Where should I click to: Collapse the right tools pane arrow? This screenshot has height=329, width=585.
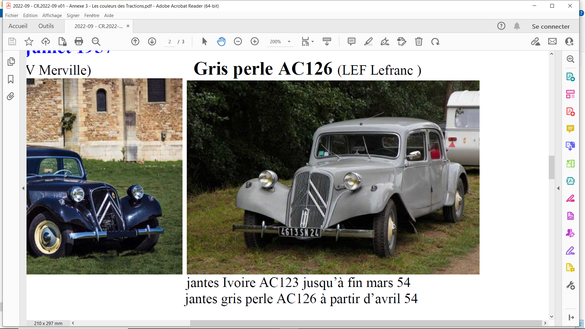coord(558,188)
